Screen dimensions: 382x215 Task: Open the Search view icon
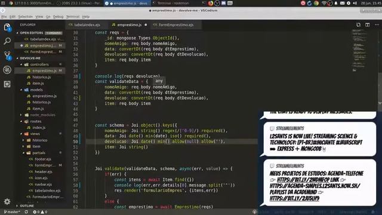coord(7,41)
